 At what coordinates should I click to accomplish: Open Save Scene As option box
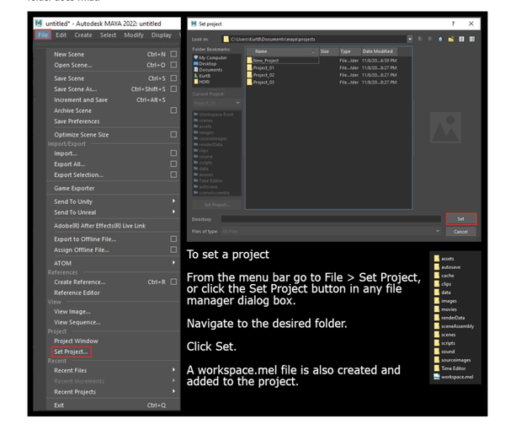[x=173, y=89]
